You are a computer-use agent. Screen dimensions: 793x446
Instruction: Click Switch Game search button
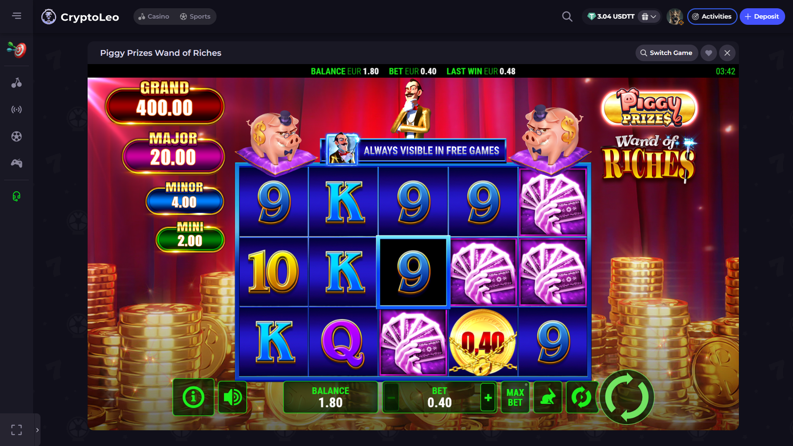point(666,53)
